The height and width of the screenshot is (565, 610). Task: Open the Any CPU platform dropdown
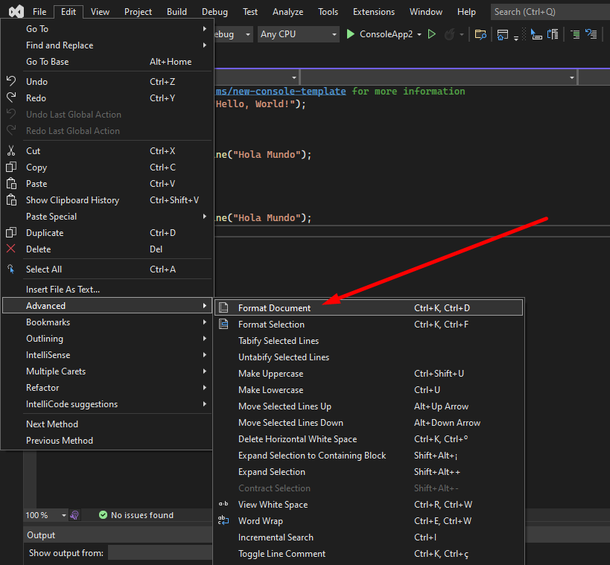[x=298, y=34]
